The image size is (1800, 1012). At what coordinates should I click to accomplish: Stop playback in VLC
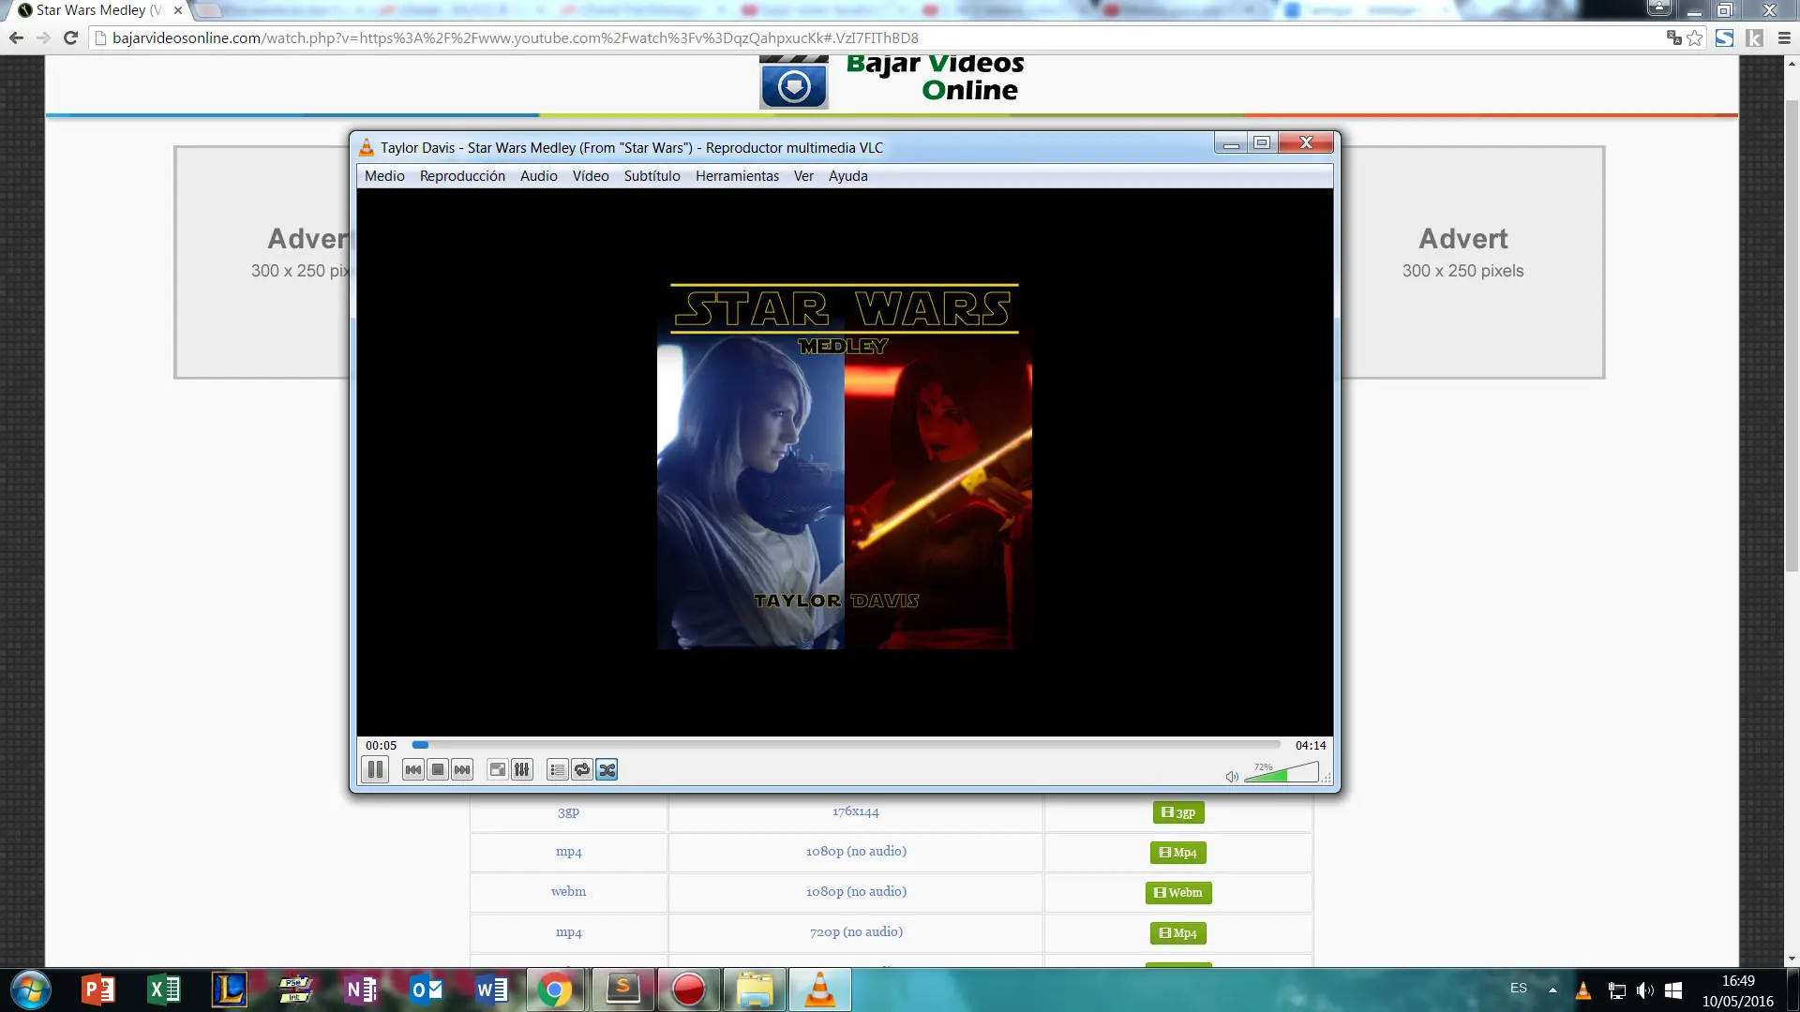pos(437,769)
